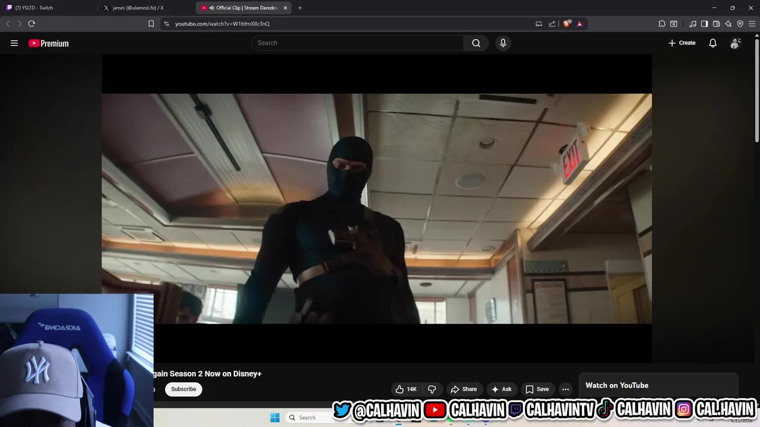Start voice search with microphone icon
Image resolution: width=760 pixels, height=427 pixels.
point(503,43)
